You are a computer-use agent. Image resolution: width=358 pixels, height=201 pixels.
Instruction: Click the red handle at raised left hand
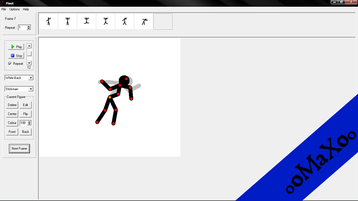tap(102, 81)
